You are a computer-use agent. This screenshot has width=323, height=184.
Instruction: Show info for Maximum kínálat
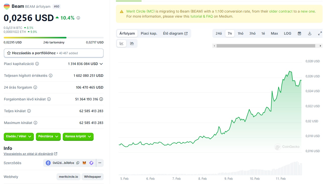coord(35,123)
